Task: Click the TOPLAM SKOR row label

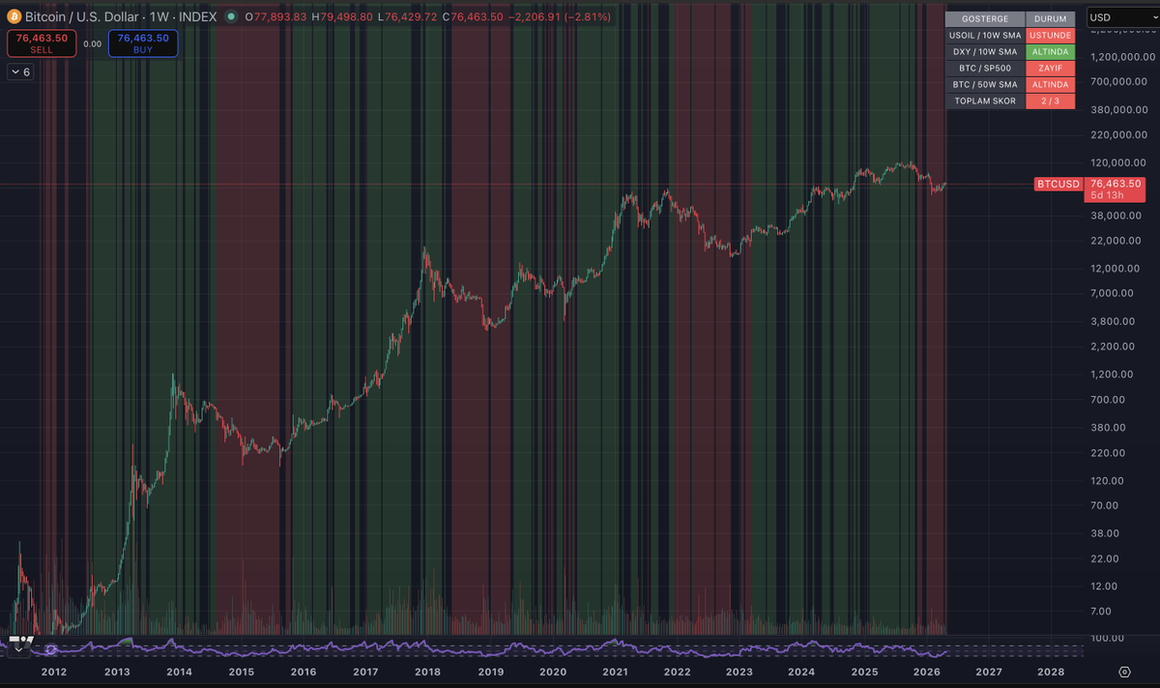Action: 985,100
